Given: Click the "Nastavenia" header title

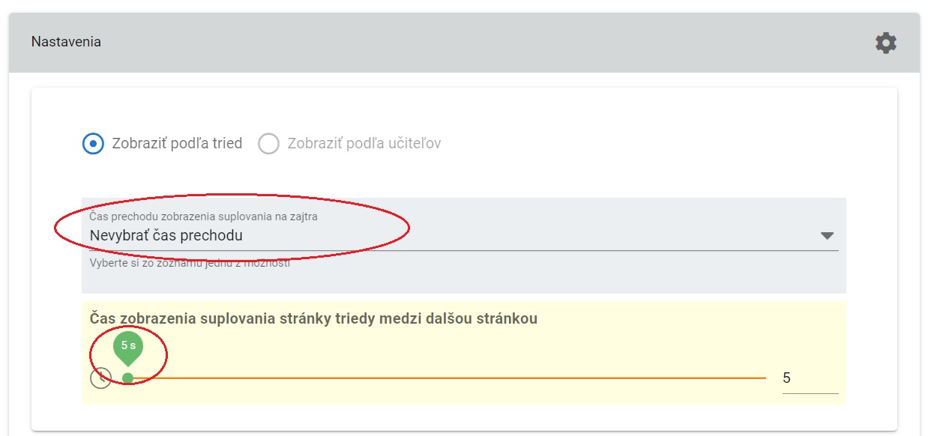Looking at the screenshot, I should pos(66,42).
